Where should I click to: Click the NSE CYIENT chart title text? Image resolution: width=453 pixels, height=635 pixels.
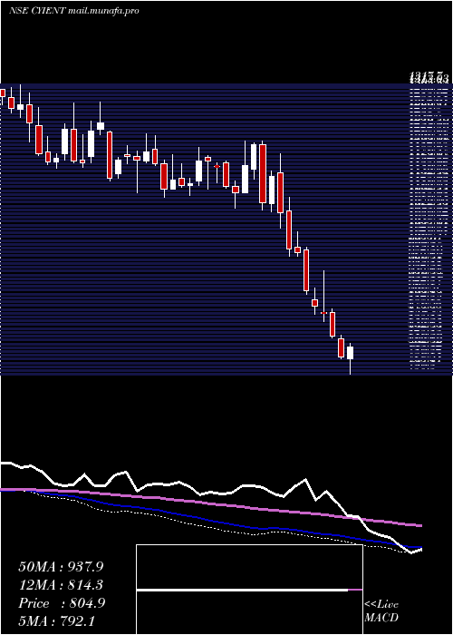(x=74, y=11)
